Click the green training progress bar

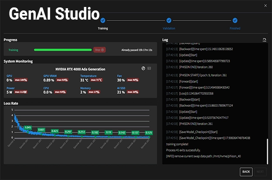click(63, 50)
